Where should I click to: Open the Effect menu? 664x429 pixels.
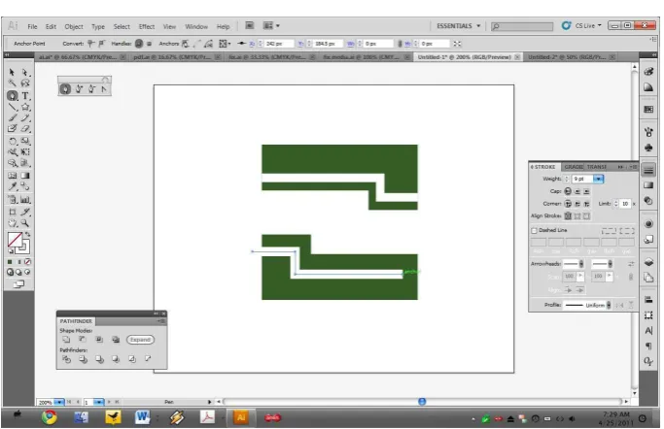coord(147,26)
